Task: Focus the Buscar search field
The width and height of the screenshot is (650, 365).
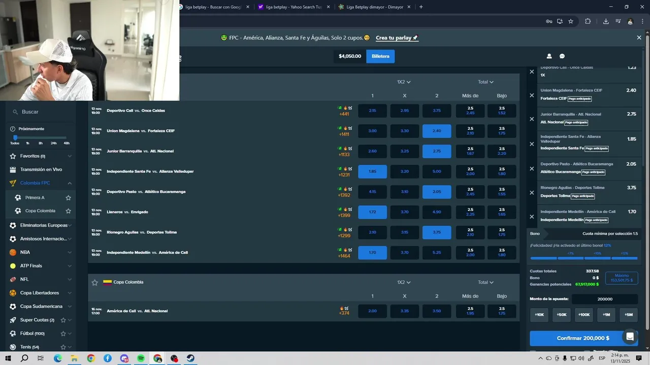Action: [41, 112]
